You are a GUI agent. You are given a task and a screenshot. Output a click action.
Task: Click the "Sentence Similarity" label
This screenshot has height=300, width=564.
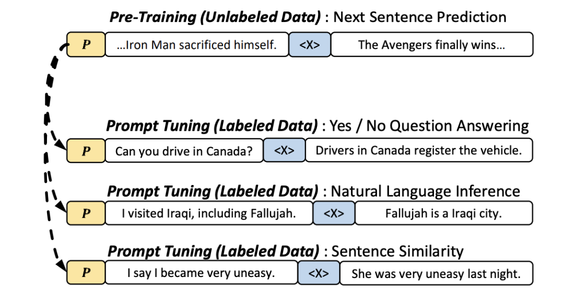coord(397,251)
